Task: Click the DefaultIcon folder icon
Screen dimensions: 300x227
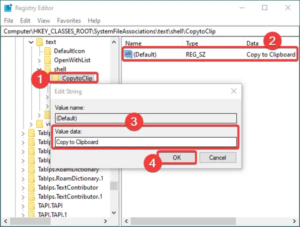Action: click(48, 51)
